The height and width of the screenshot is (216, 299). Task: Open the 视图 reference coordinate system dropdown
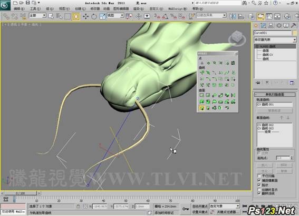tap(115, 15)
